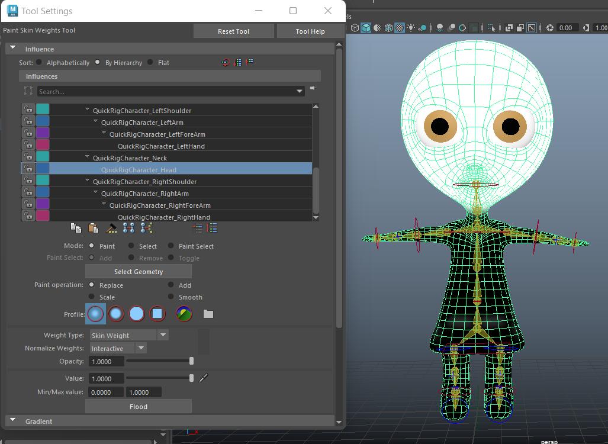This screenshot has width=608, height=444.
Task: Click the Hammer weights icon
Action: (111, 228)
